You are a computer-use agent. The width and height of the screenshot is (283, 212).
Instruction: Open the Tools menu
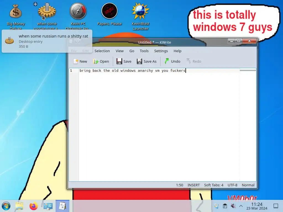[x=144, y=51]
